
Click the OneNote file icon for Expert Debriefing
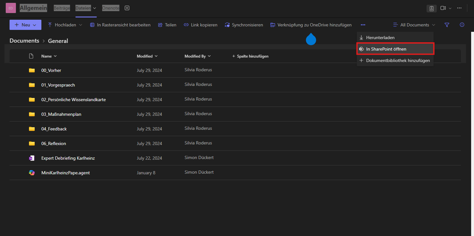click(32, 158)
